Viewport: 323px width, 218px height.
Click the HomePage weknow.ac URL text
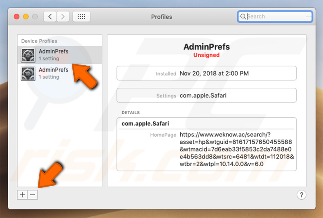[x=237, y=149]
